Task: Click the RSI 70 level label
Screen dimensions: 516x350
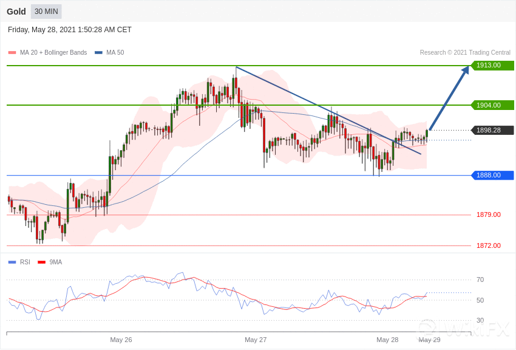Action: click(x=480, y=280)
